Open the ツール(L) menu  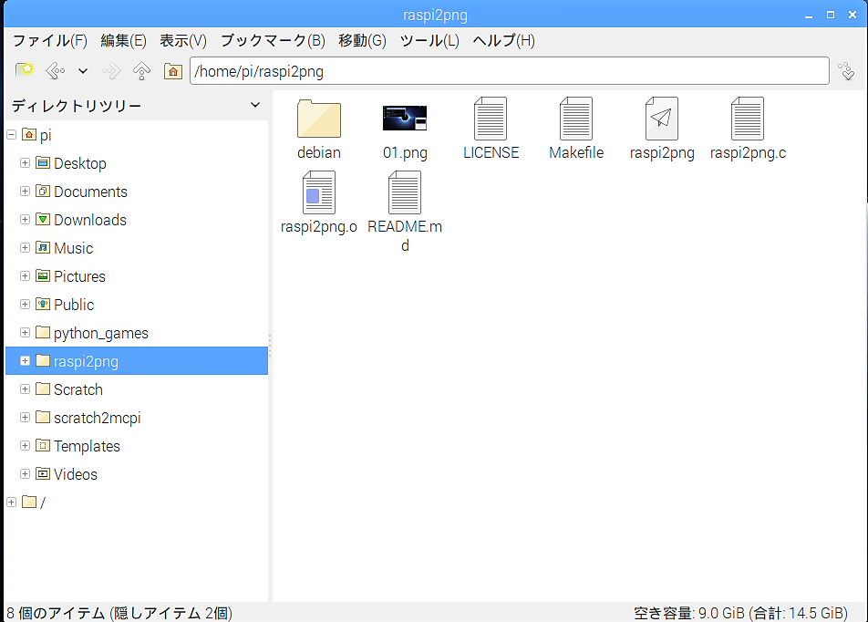pos(429,40)
